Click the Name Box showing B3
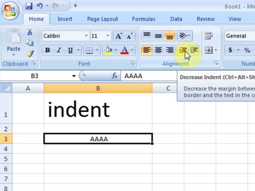This screenshot has width=255, height=191. point(35,76)
